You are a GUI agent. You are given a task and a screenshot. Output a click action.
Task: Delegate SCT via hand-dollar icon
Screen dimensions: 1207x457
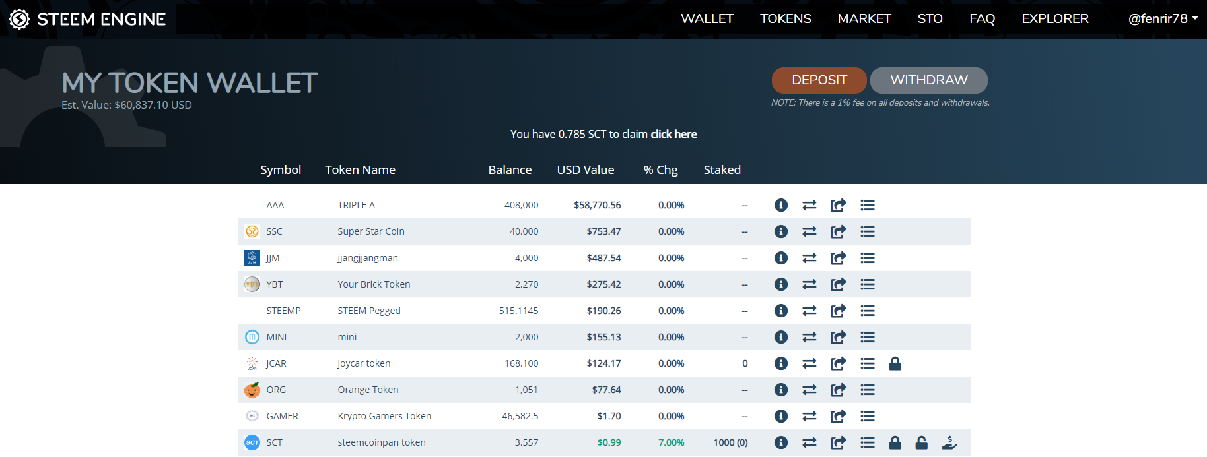click(949, 442)
